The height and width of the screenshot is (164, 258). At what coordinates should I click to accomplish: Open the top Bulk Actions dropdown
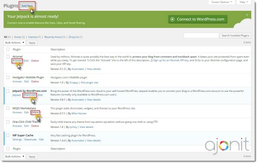pyautogui.click(x=15, y=43)
